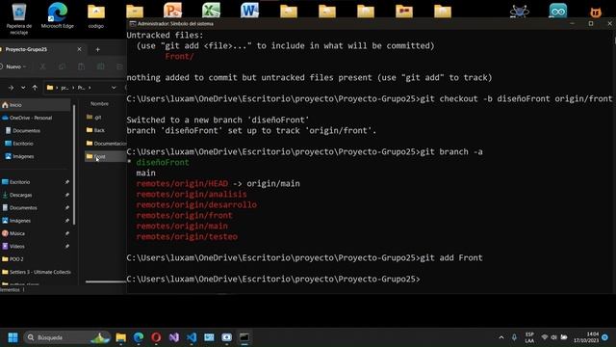Show hidden system tray icons
The height and width of the screenshot is (347, 616).
(x=501, y=337)
